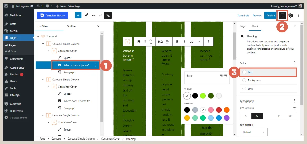The width and height of the screenshot is (307, 144).
Task: Toggle the List View document overview icon
Action: 108,15
